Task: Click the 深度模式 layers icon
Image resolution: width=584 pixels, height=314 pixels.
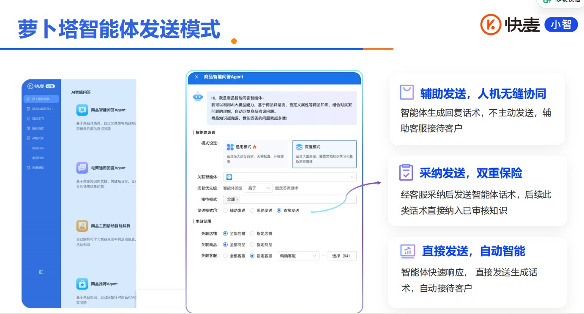Action: (299, 147)
